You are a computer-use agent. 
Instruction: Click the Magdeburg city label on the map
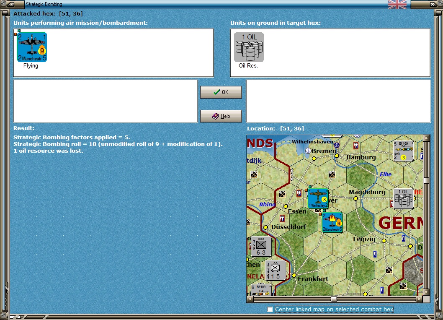367,192
